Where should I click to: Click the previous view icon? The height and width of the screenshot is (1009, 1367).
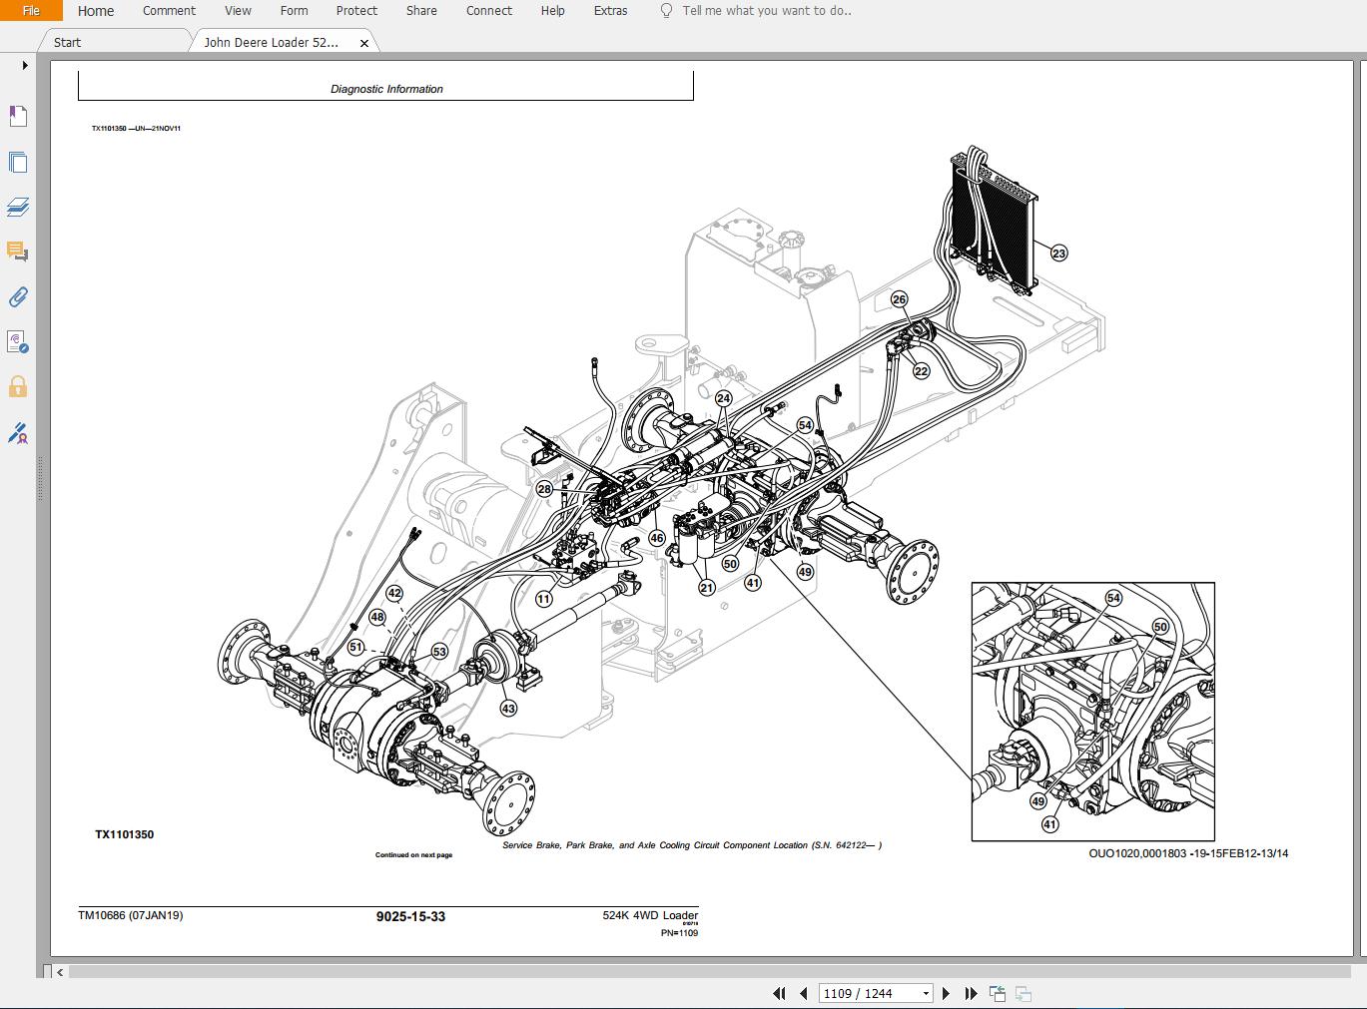(997, 994)
